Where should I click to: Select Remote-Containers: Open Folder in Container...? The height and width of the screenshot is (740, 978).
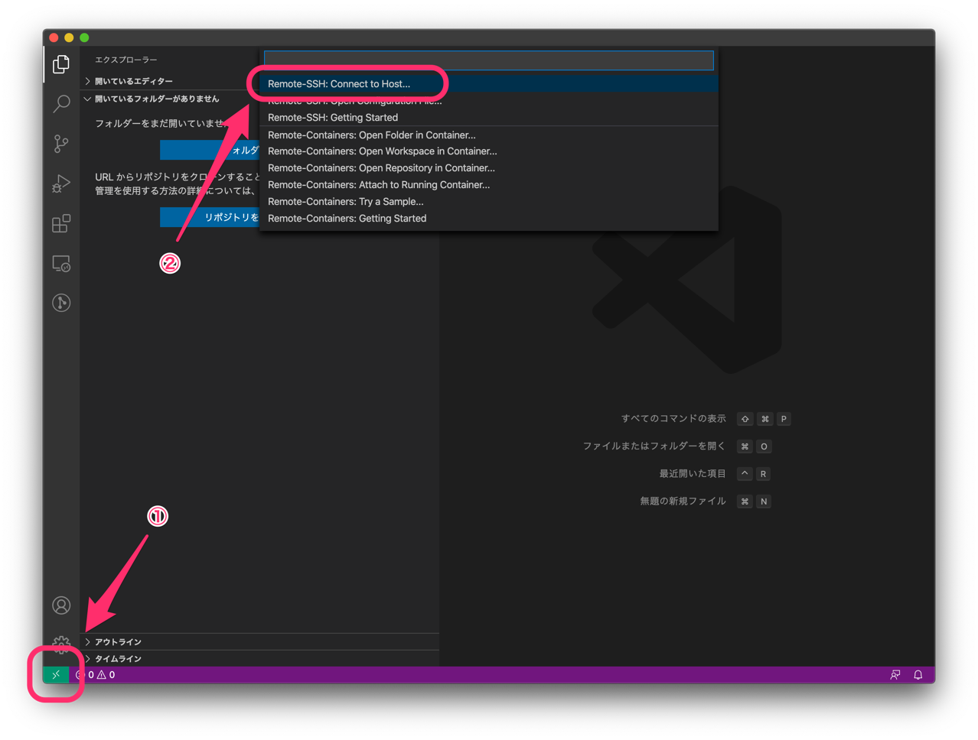(489, 135)
